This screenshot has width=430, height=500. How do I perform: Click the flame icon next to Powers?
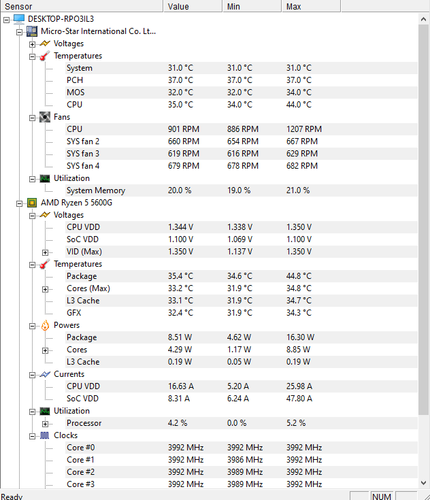point(45,325)
